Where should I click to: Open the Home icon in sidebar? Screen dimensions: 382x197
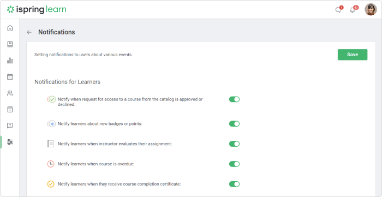10,28
